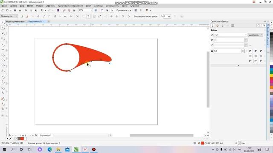Choose the extended square line cap option
Screen dimensions: 273x153
click(x=261, y=56)
